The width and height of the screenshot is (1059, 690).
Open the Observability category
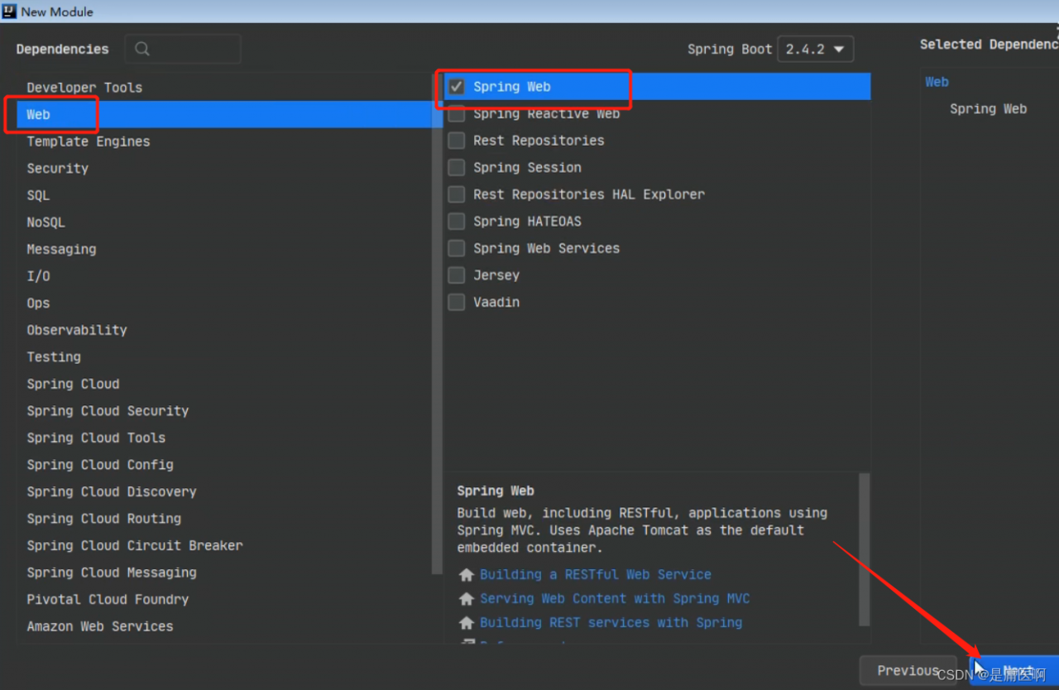225,330
